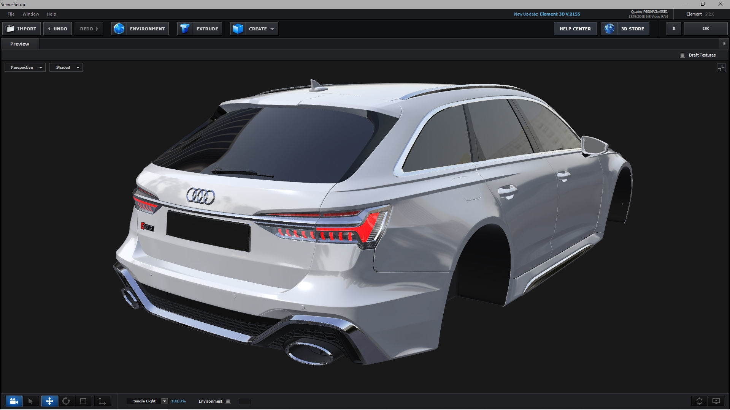Activate the rotate transform tool

tap(66, 401)
